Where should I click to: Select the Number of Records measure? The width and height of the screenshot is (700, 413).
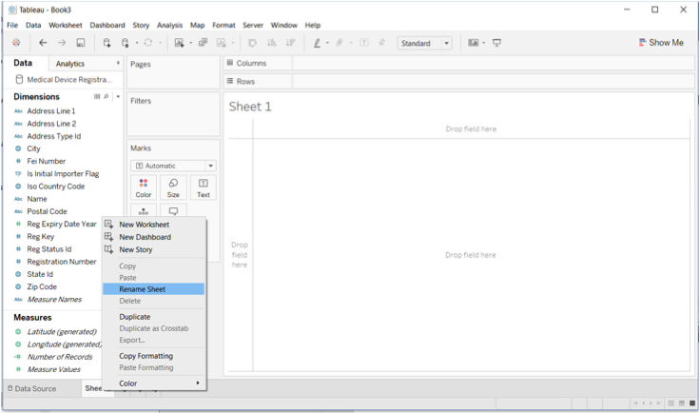59,357
